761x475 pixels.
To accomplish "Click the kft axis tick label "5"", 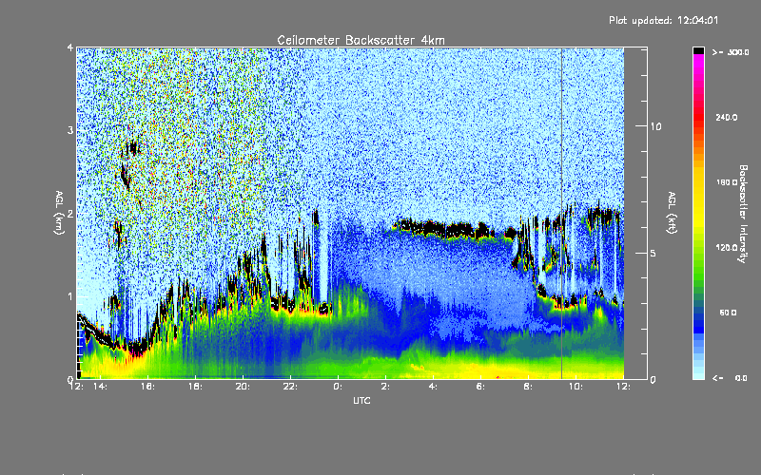I will coord(653,253).
